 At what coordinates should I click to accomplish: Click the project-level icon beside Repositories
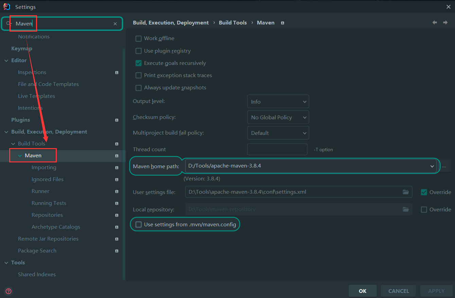(x=117, y=215)
